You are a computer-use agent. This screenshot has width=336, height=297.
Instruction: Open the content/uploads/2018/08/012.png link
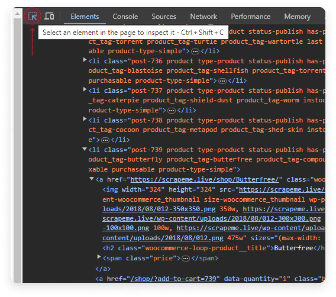click(163, 238)
